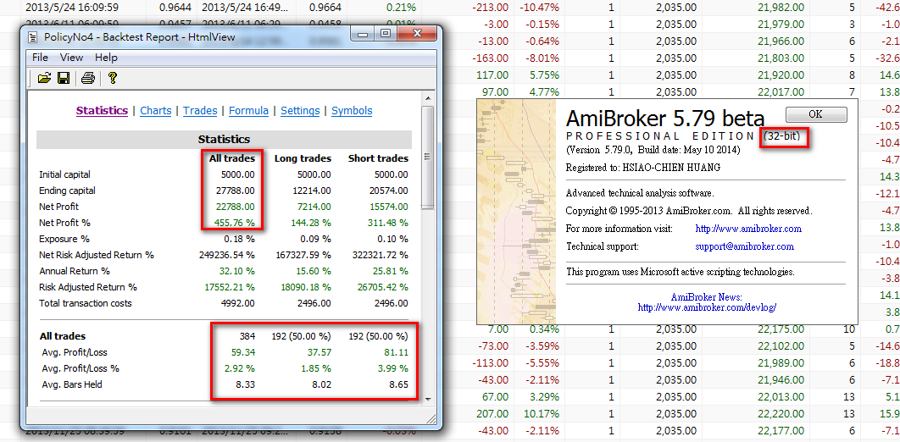Switch to the Statistics section
Screen dimensions: 900x442
[103, 111]
